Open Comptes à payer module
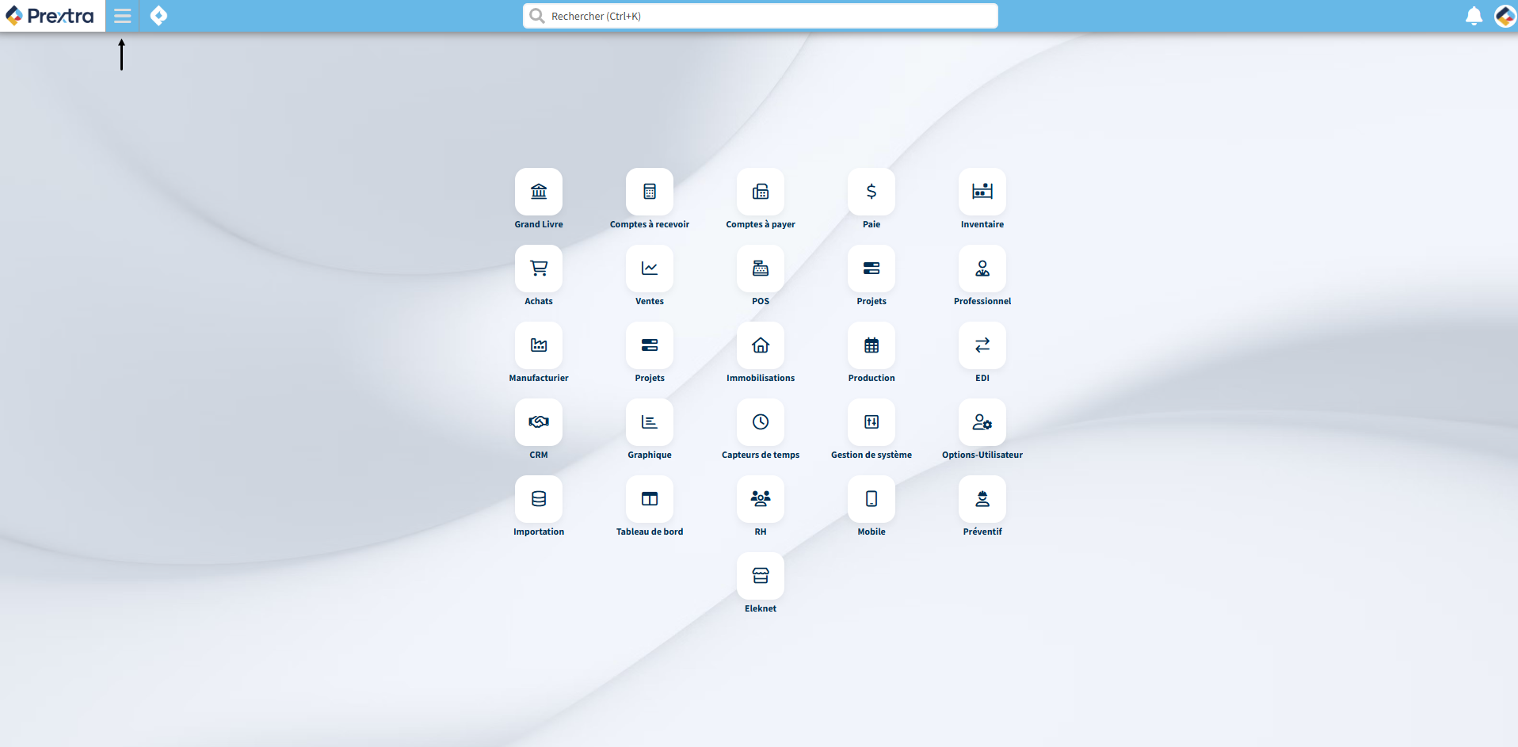The image size is (1518, 747). tap(761, 192)
